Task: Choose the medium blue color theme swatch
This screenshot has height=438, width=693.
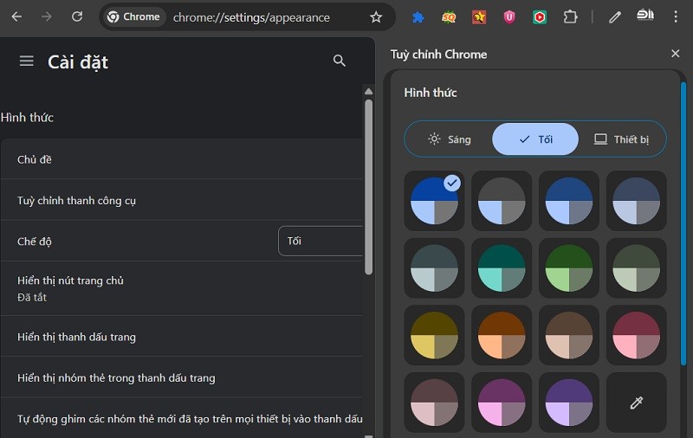Action: 569,201
